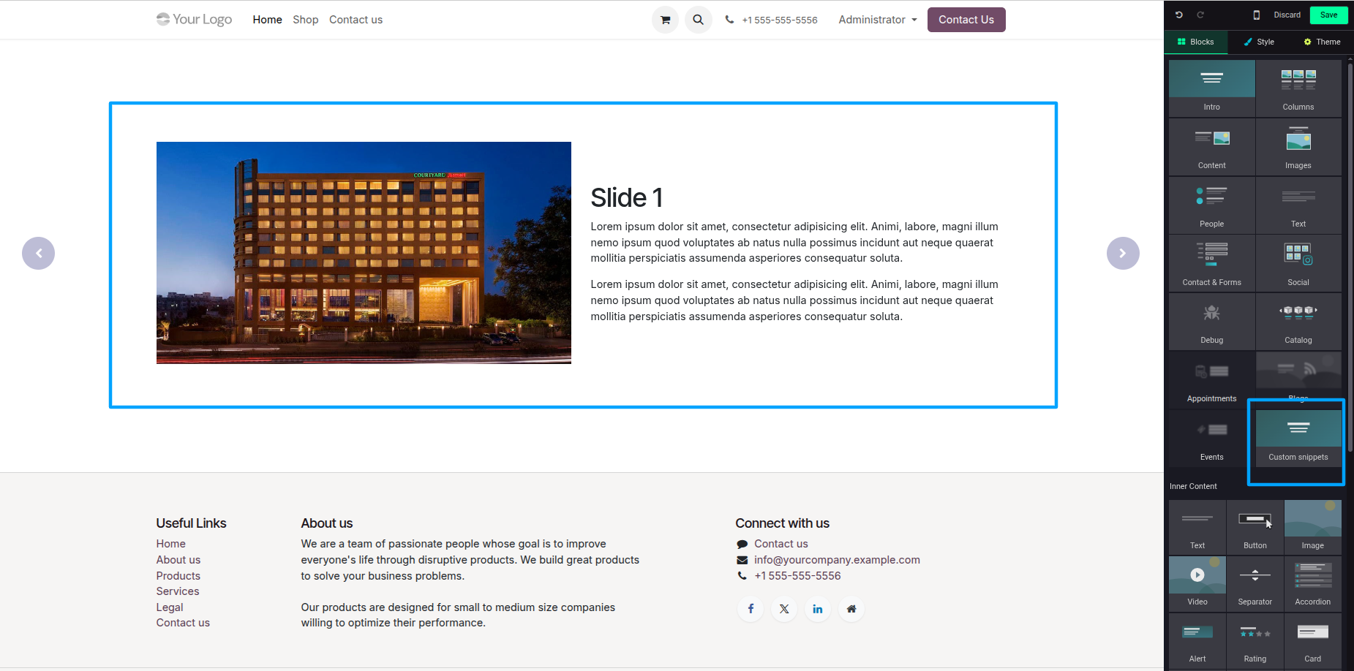Click the hotel building image
The image size is (1354, 671).
pyautogui.click(x=364, y=253)
